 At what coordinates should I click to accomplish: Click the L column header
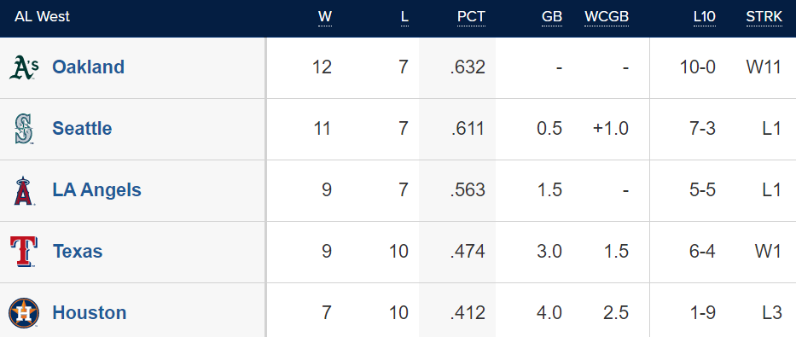click(x=404, y=17)
